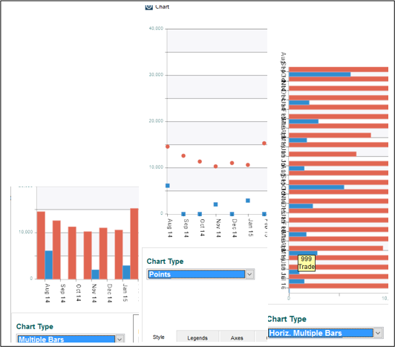Select the red circle point at Aug 14

(x=168, y=146)
